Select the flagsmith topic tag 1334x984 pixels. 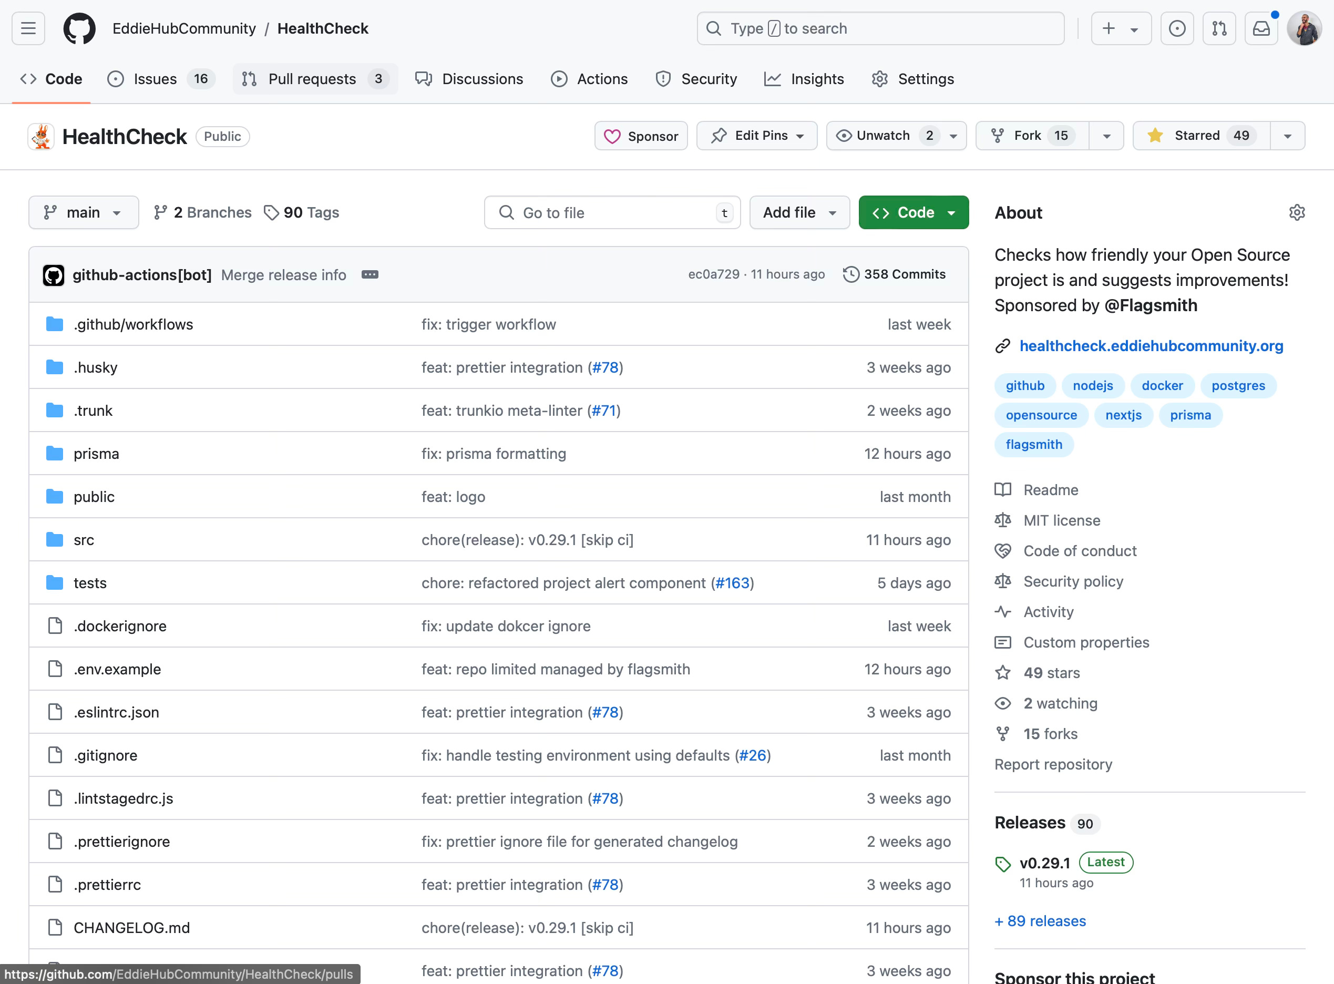click(1034, 444)
